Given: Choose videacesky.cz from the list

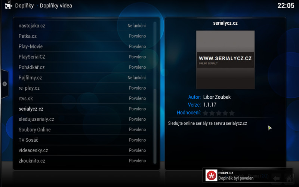Looking at the screenshot, I should [83, 151].
